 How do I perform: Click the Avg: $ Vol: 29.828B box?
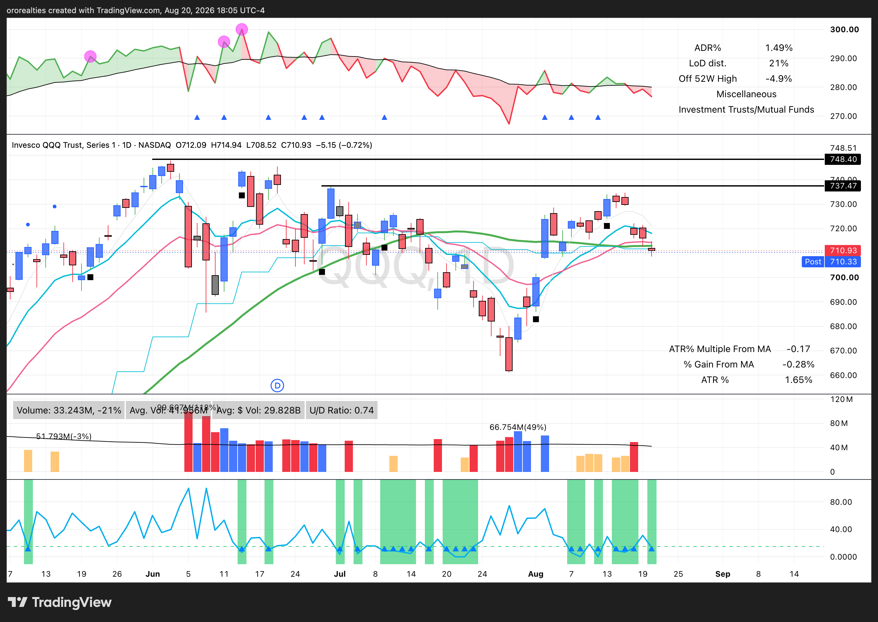(x=258, y=410)
